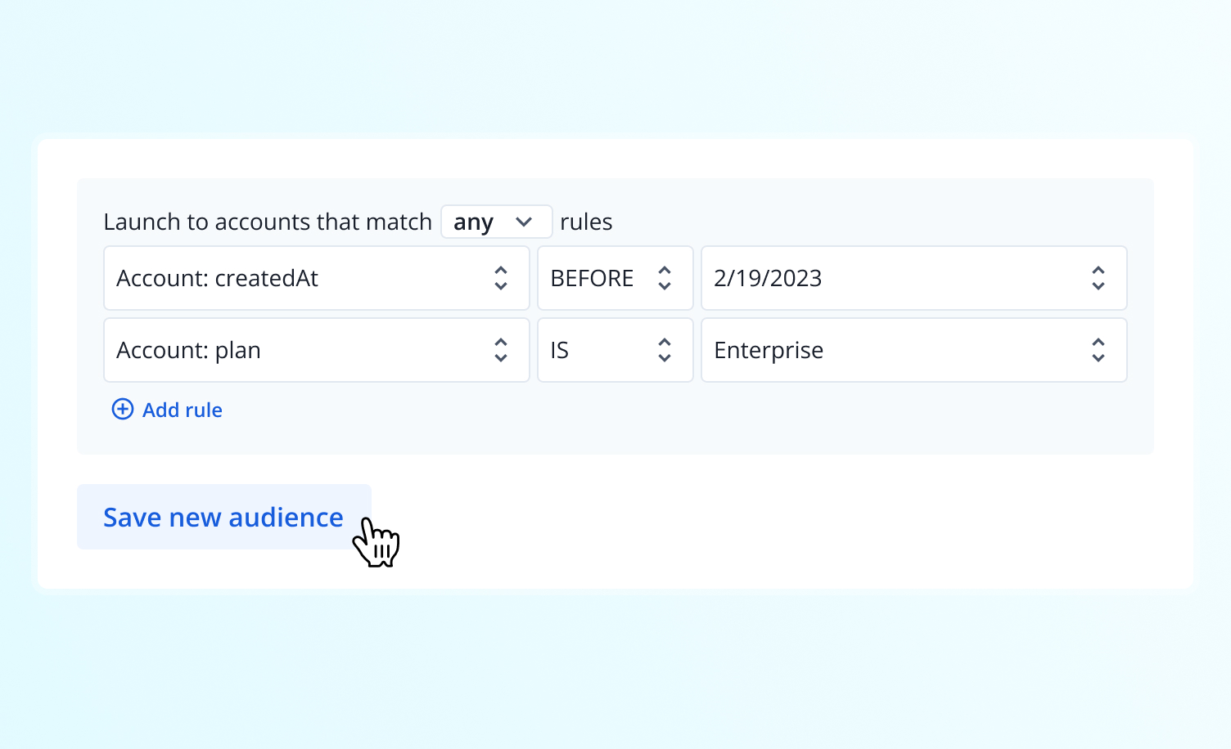The width and height of the screenshot is (1231, 749).
Task: Click the up-down arrows in the BEFORE field
Action: click(665, 278)
